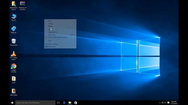The width and height of the screenshot is (188, 105).
Task: Click the Search the web and Windows box
Action: point(35,103)
